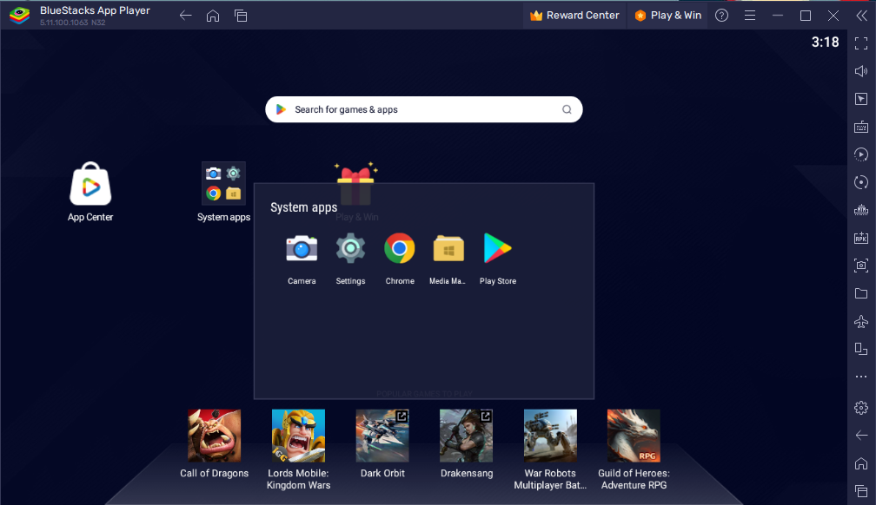Open the hamburger menu in title bar
876x505 pixels.
click(750, 16)
